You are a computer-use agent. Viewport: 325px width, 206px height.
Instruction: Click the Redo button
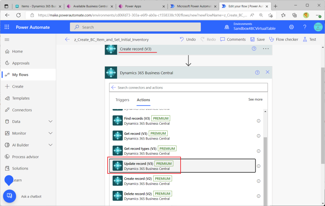pos(208,39)
